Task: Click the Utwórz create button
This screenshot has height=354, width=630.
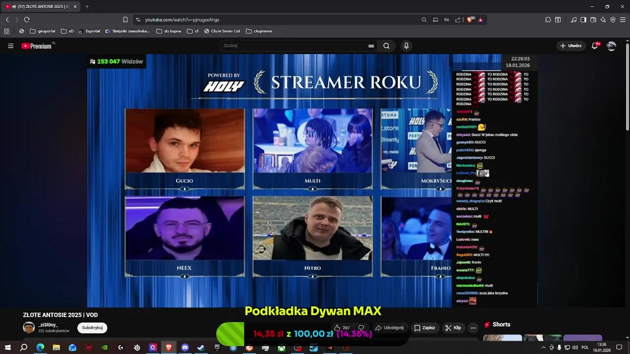Action: 570,46
